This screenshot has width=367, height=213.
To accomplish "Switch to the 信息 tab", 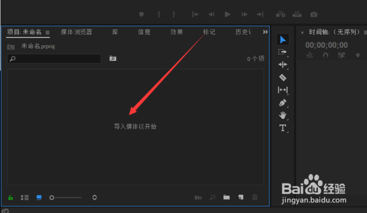I will coord(144,32).
